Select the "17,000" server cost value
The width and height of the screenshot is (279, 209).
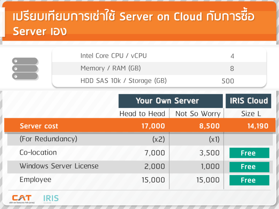coord(153,126)
